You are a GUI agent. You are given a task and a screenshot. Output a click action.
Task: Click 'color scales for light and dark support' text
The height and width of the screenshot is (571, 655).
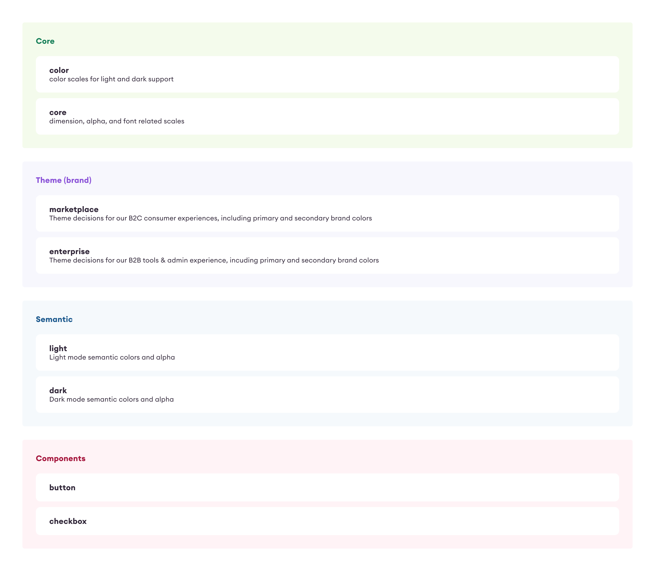click(111, 79)
